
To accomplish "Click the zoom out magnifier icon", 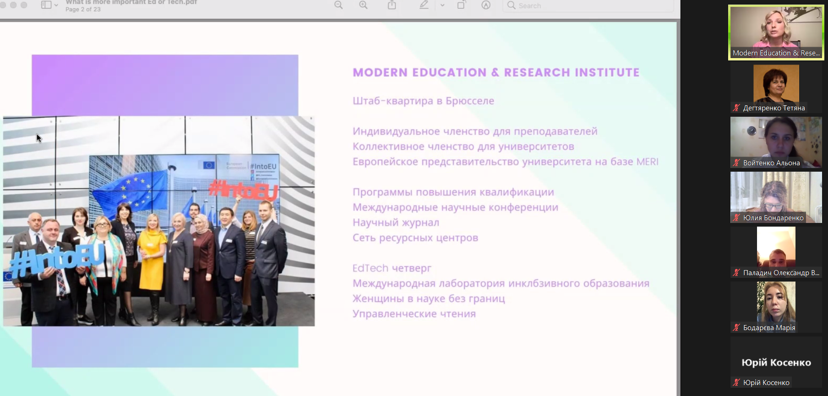I will click(x=338, y=5).
